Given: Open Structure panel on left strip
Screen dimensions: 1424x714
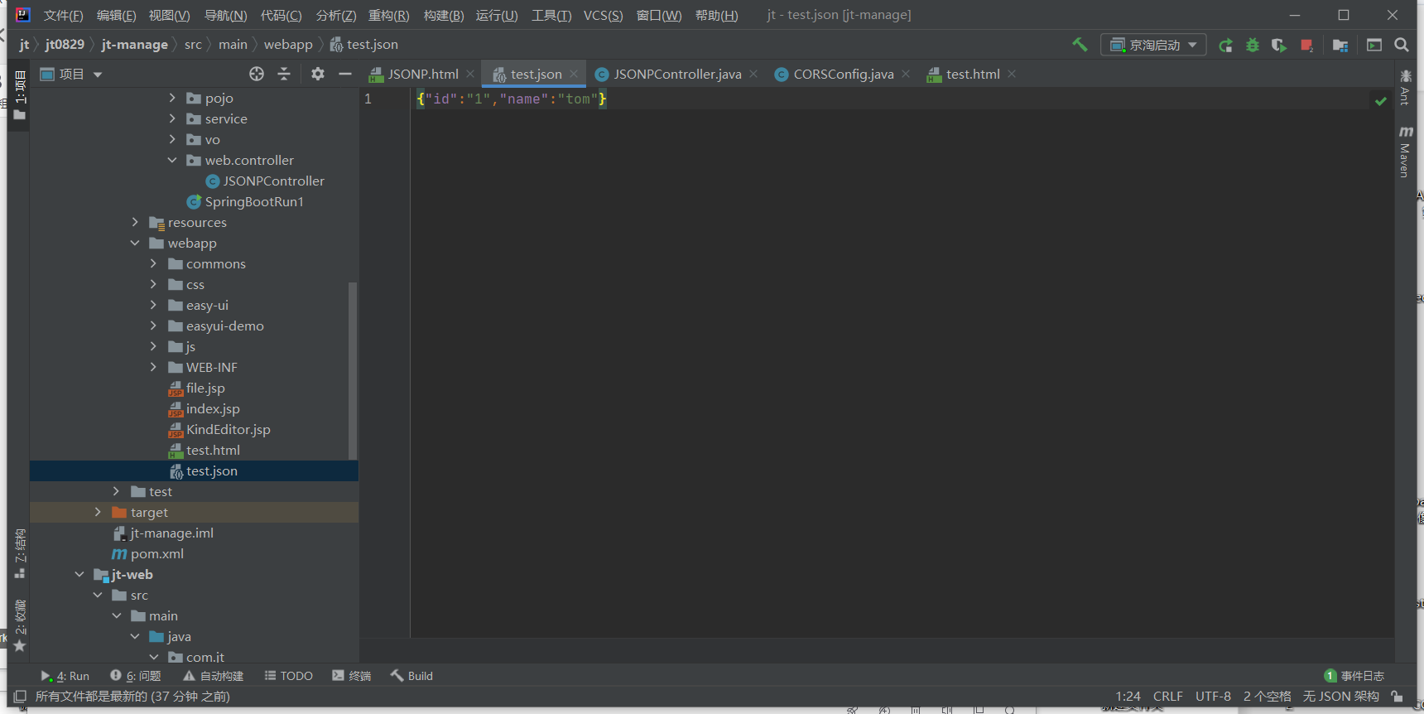Looking at the screenshot, I should pyautogui.click(x=20, y=554).
